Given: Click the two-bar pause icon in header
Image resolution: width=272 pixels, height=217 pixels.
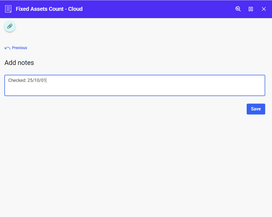Looking at the screenshot, I should coord(251,9).
